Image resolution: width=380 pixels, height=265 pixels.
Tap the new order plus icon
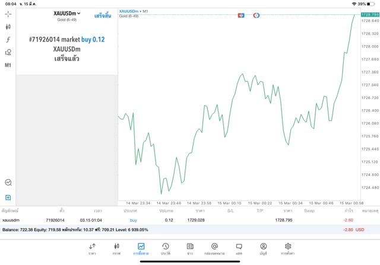pos(8,197)
